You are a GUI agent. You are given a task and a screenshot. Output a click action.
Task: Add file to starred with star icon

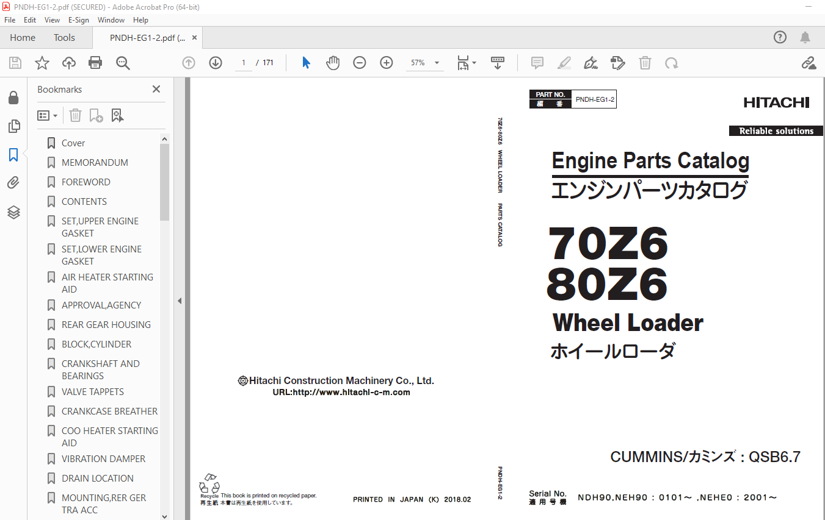pyautogui.click(x=42, y=63)
